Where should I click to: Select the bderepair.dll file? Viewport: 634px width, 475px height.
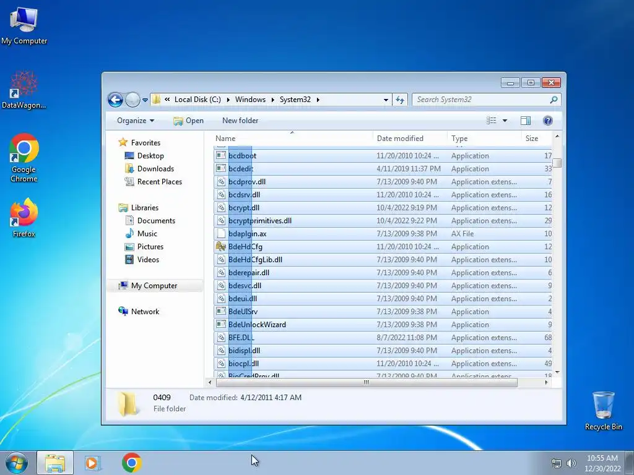[x=383, y=273]
